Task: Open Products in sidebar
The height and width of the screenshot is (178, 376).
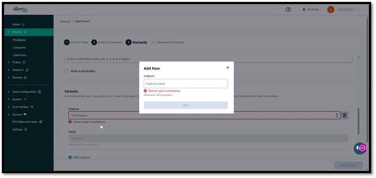Action: pyautogui.click(x=19, y=40)
